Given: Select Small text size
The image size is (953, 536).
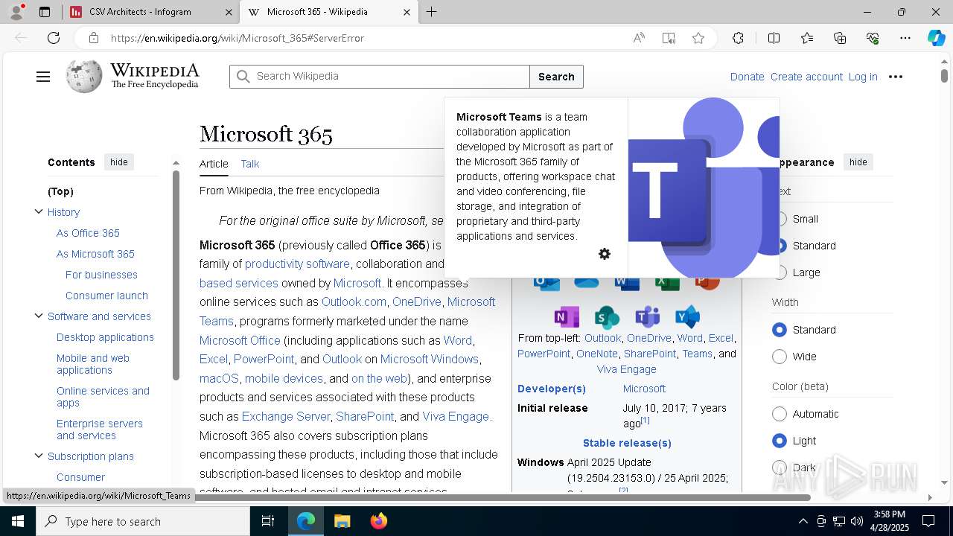Looking at the screenshot, I should coord(780,219).
